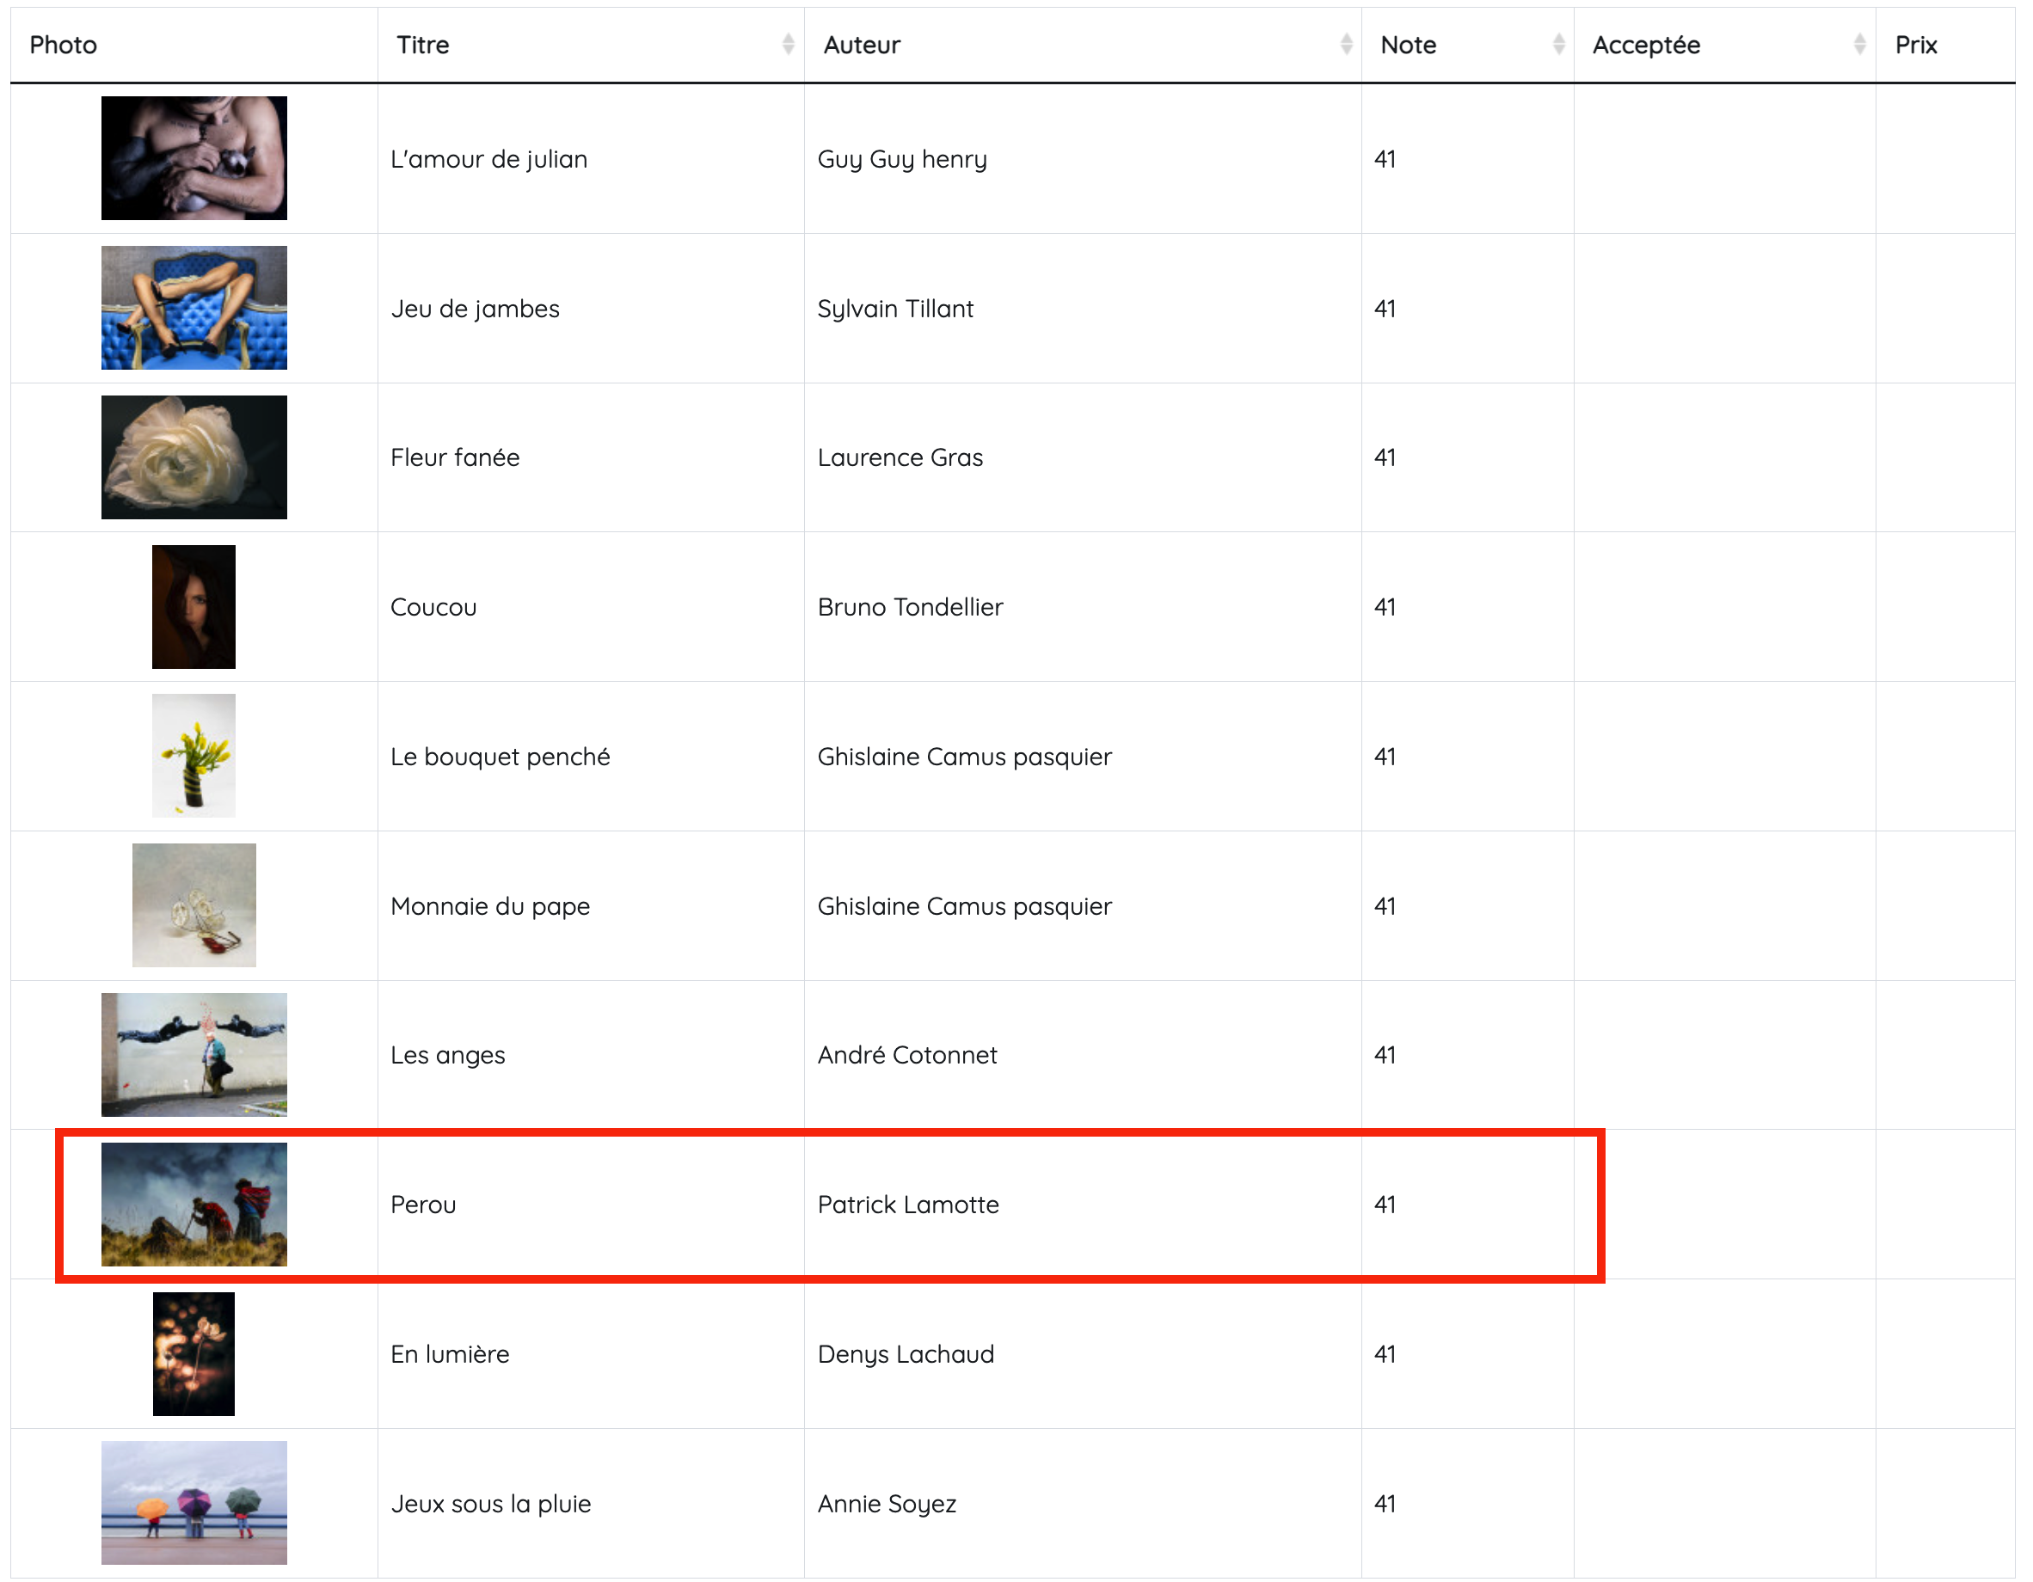Click author name Sylvain Tillant
Viewport: 2033px width, 1582px height.
(894, 309)
